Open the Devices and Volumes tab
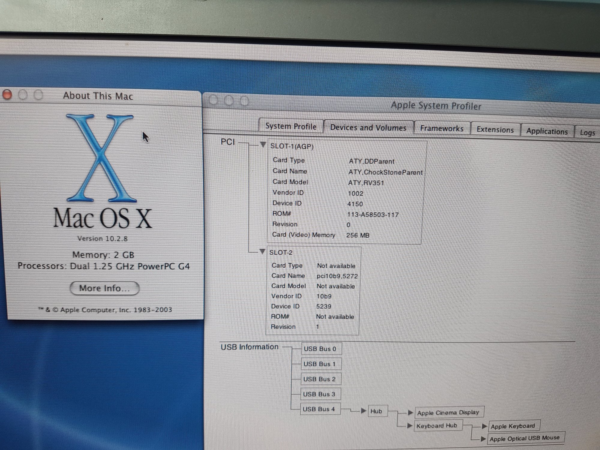The height and width of the screenshot is (450, 600). click(368, 127)
